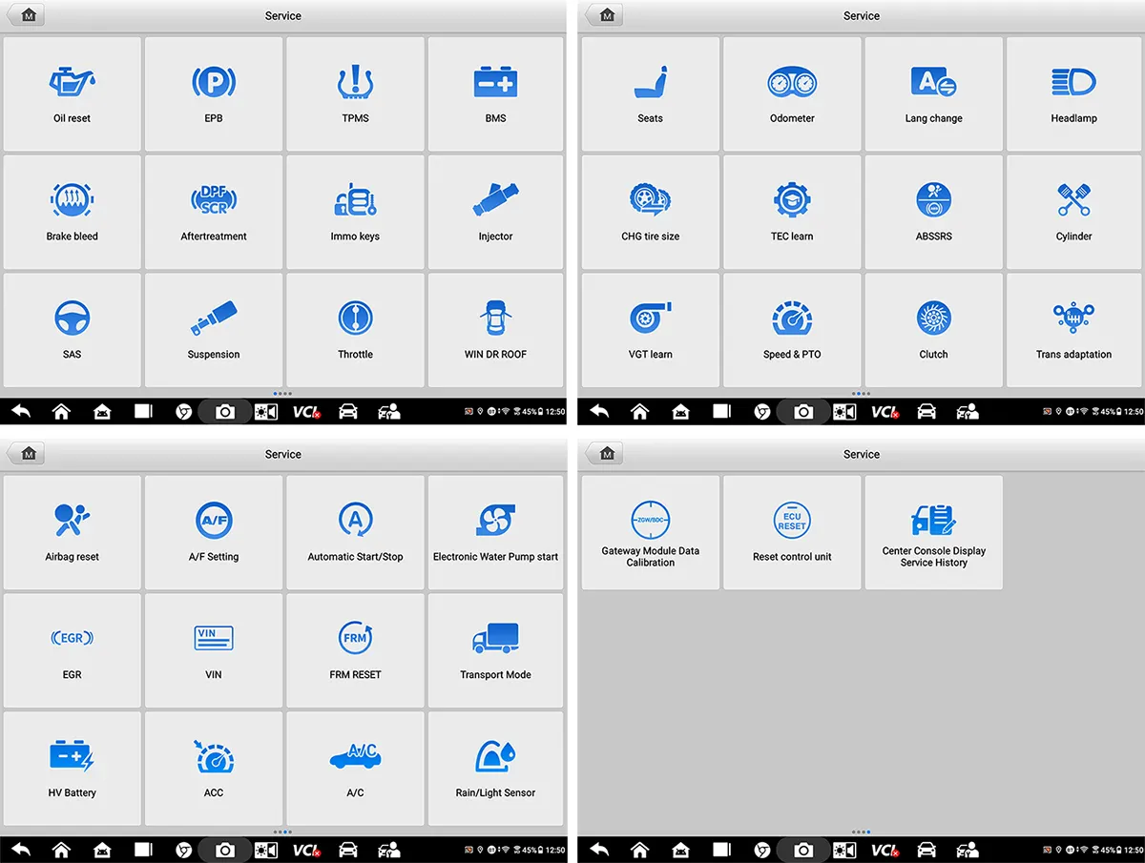Open the Transport Mode service
This screenshot has width=1145, height=863.
pyautogui.click(x=496, y=650)
